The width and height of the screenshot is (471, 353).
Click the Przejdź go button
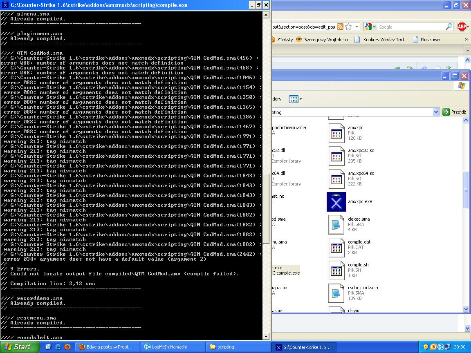click(454, 112)
